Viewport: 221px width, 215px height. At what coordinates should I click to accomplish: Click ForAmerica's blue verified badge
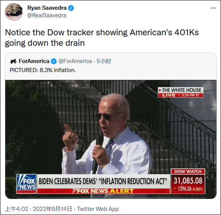pyautogui.click(x=54, y=61)
